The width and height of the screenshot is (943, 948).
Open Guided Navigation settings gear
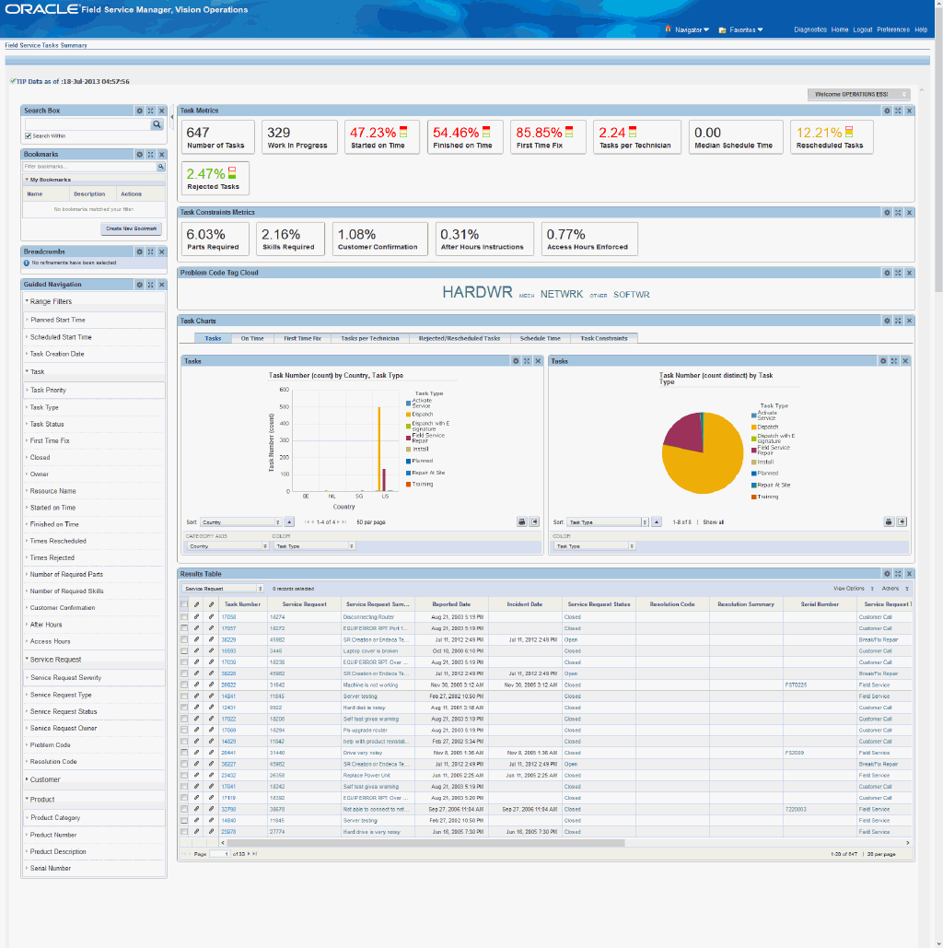(x=140, y=284)
